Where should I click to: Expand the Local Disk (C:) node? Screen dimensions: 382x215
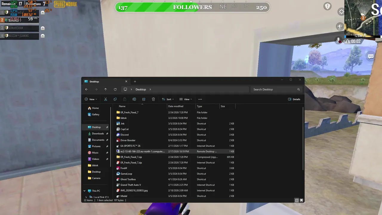tap(86, 197)
